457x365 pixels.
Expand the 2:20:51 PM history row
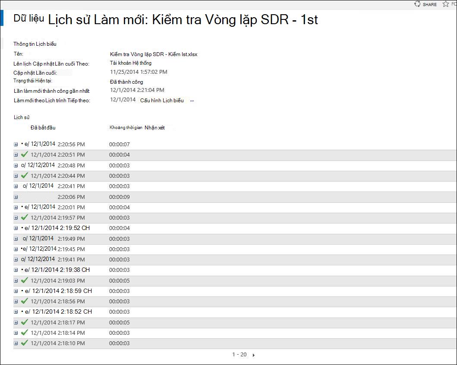pos(16,155)
